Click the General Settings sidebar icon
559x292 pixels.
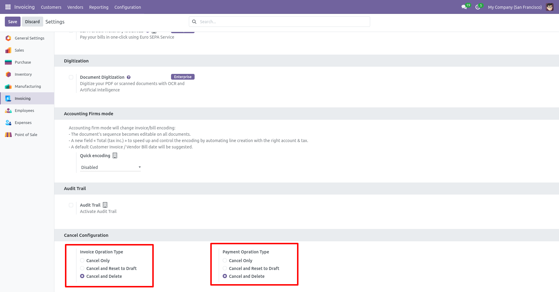coord(8,38)
